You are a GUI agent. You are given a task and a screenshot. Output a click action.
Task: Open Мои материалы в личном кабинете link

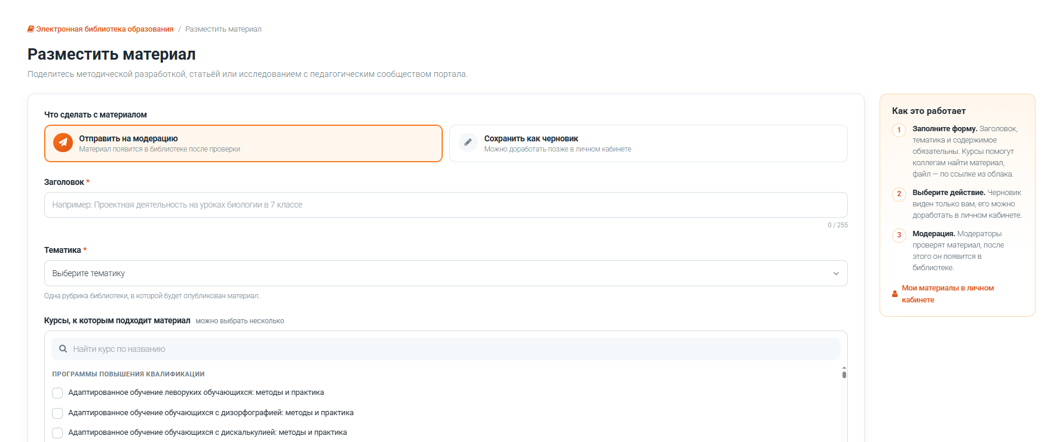(948, 294)
